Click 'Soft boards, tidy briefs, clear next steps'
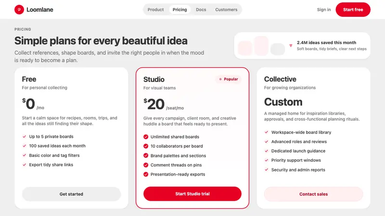385x216 pixels. click(332, 49)
